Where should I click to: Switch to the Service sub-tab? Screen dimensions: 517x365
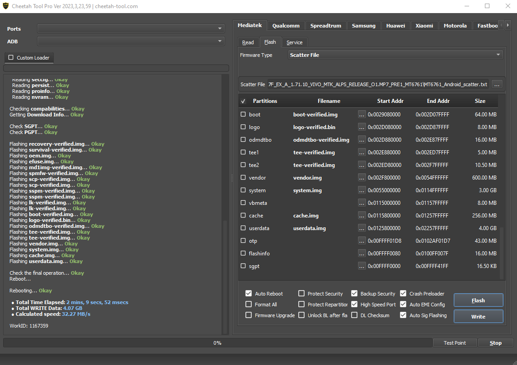pyautogui.click(x=295, y=42)
